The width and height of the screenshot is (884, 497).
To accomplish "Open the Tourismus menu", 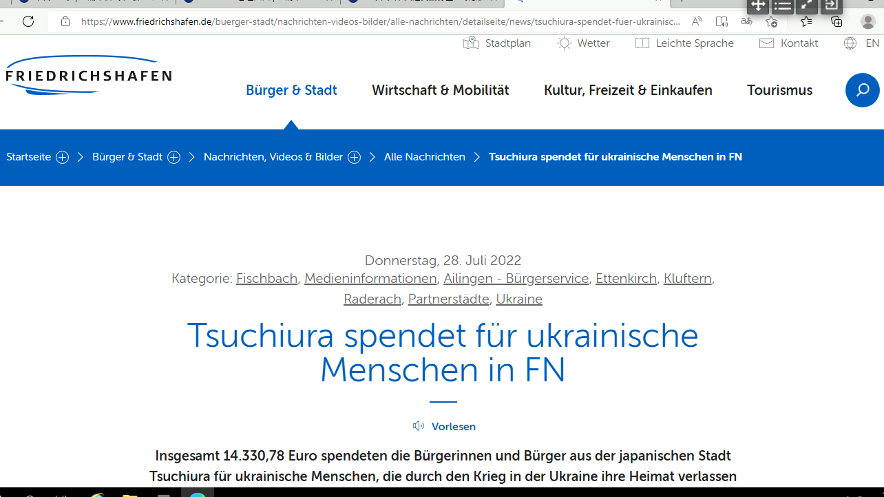I will click(x=779, y=90).
